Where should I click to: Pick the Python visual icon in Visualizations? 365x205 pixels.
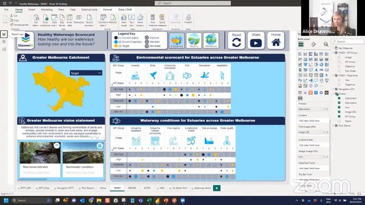coord(300,80)
